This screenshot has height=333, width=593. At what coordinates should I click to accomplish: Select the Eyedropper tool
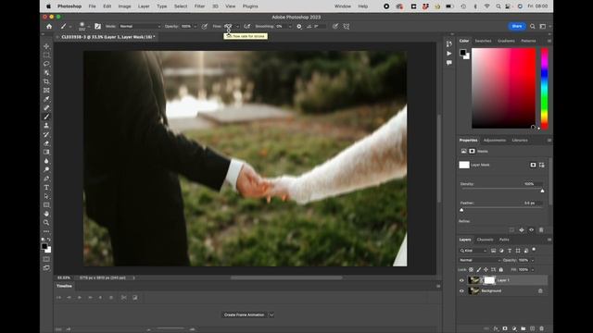pyautogui.click(x=46, y=99)
